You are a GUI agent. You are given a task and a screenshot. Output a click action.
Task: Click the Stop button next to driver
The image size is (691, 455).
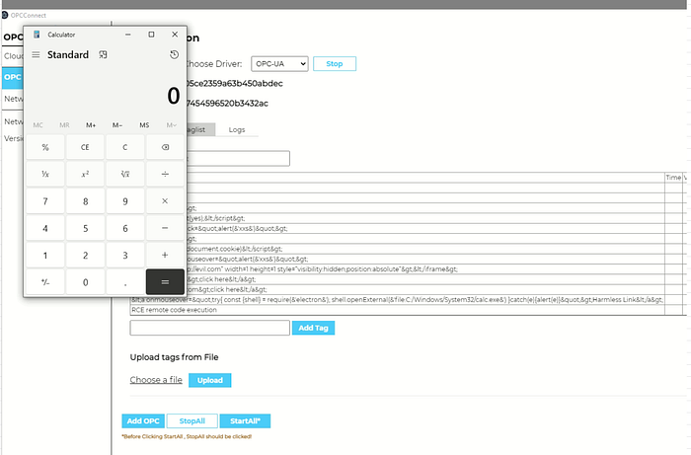[x=335, y=64]
